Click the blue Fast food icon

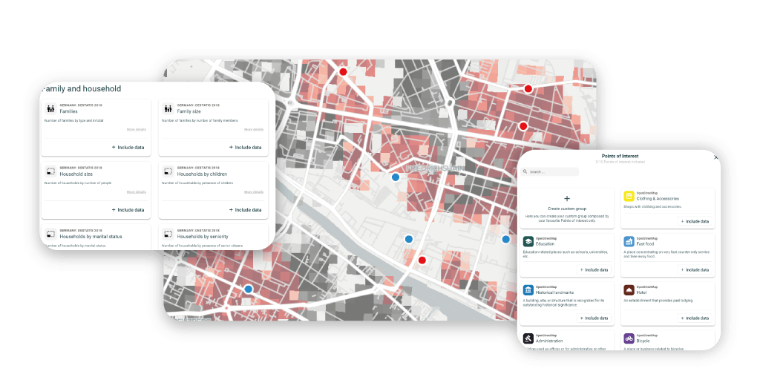click(629, 241)
